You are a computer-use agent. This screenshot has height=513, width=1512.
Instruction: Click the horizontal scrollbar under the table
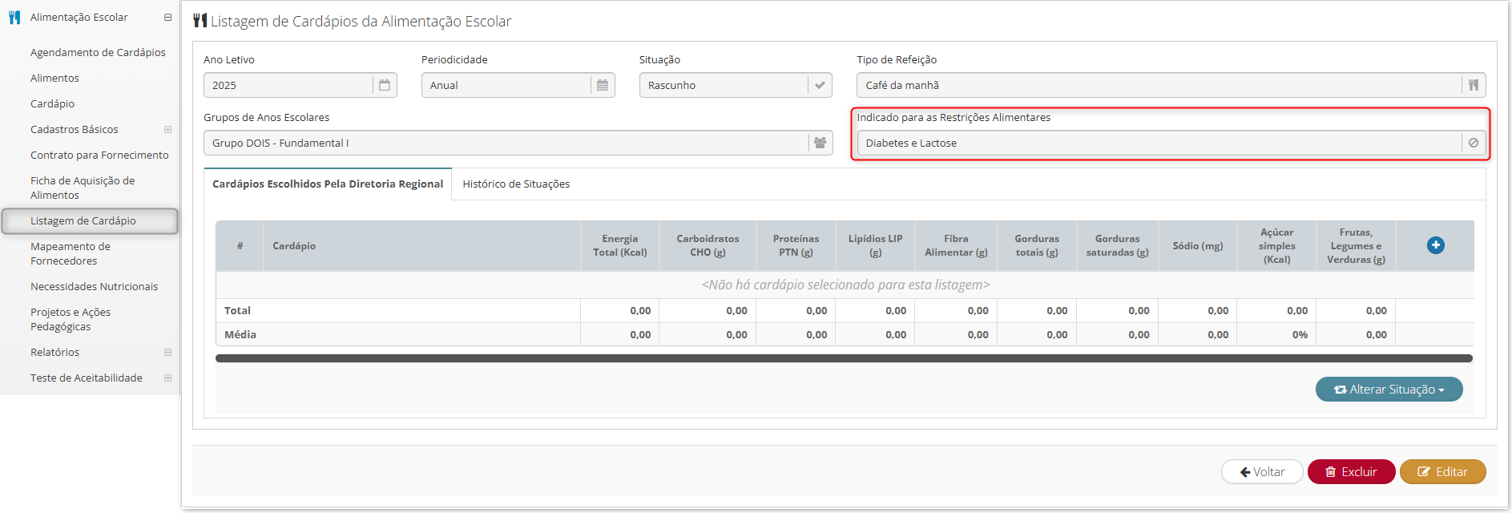(x=844, y=358)
